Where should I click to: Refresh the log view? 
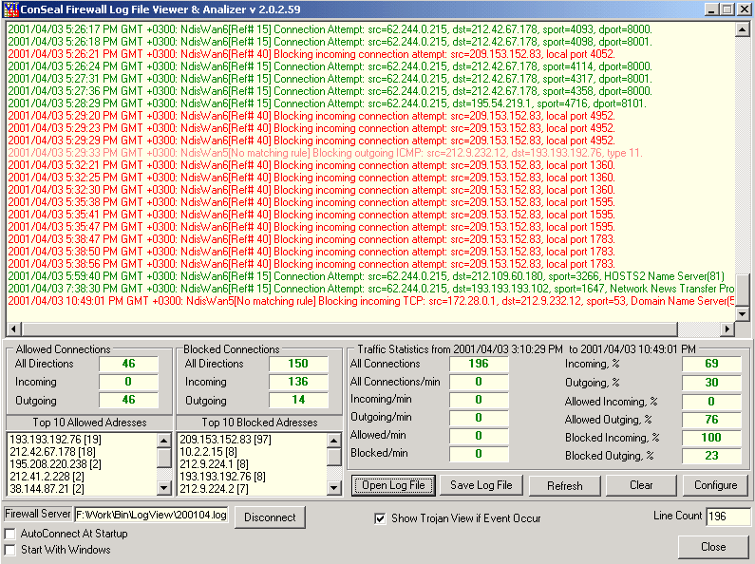click(565, 485)
